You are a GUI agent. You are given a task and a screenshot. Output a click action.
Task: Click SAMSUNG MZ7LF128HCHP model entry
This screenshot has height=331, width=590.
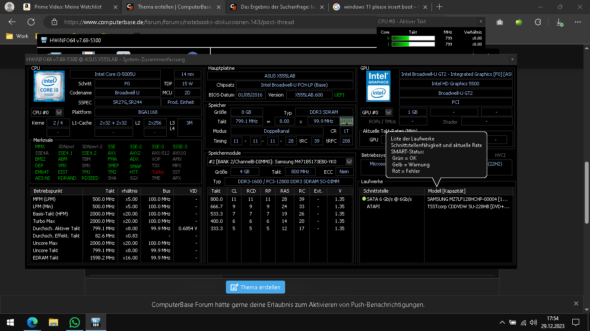pos(467,199)
